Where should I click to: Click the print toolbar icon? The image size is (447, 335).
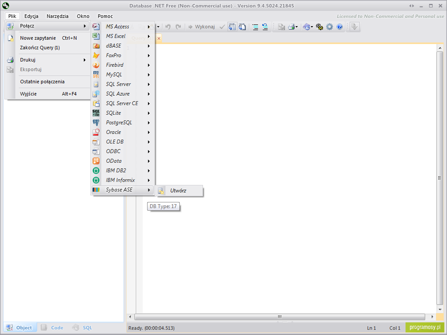point(291,27)
